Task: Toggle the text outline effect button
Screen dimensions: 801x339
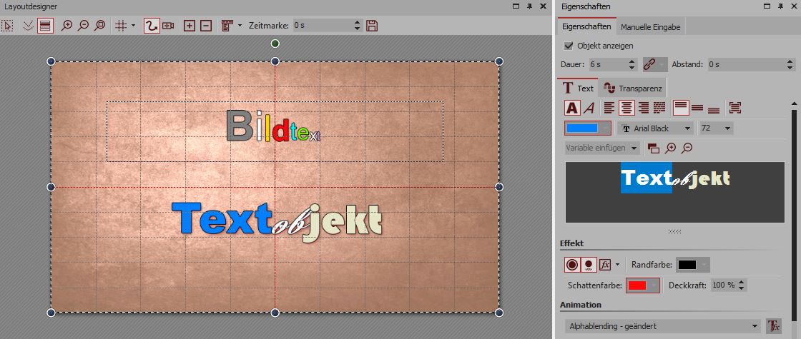Action: click(572, 265)
